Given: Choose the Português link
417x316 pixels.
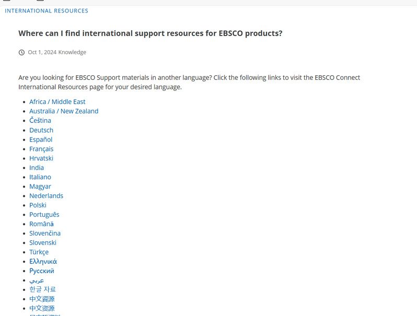Looking at the screenshot, I should pos(44,215).
